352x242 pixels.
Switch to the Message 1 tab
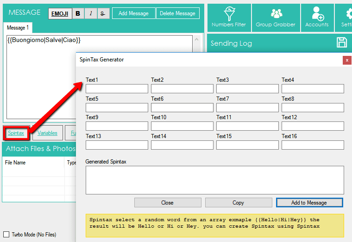[x=18, y=28]
